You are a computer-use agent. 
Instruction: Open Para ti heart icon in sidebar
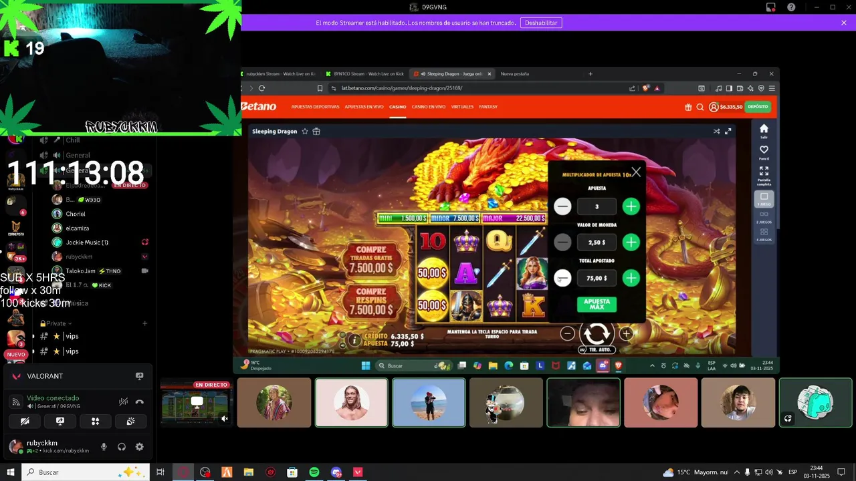click(764, 152)
